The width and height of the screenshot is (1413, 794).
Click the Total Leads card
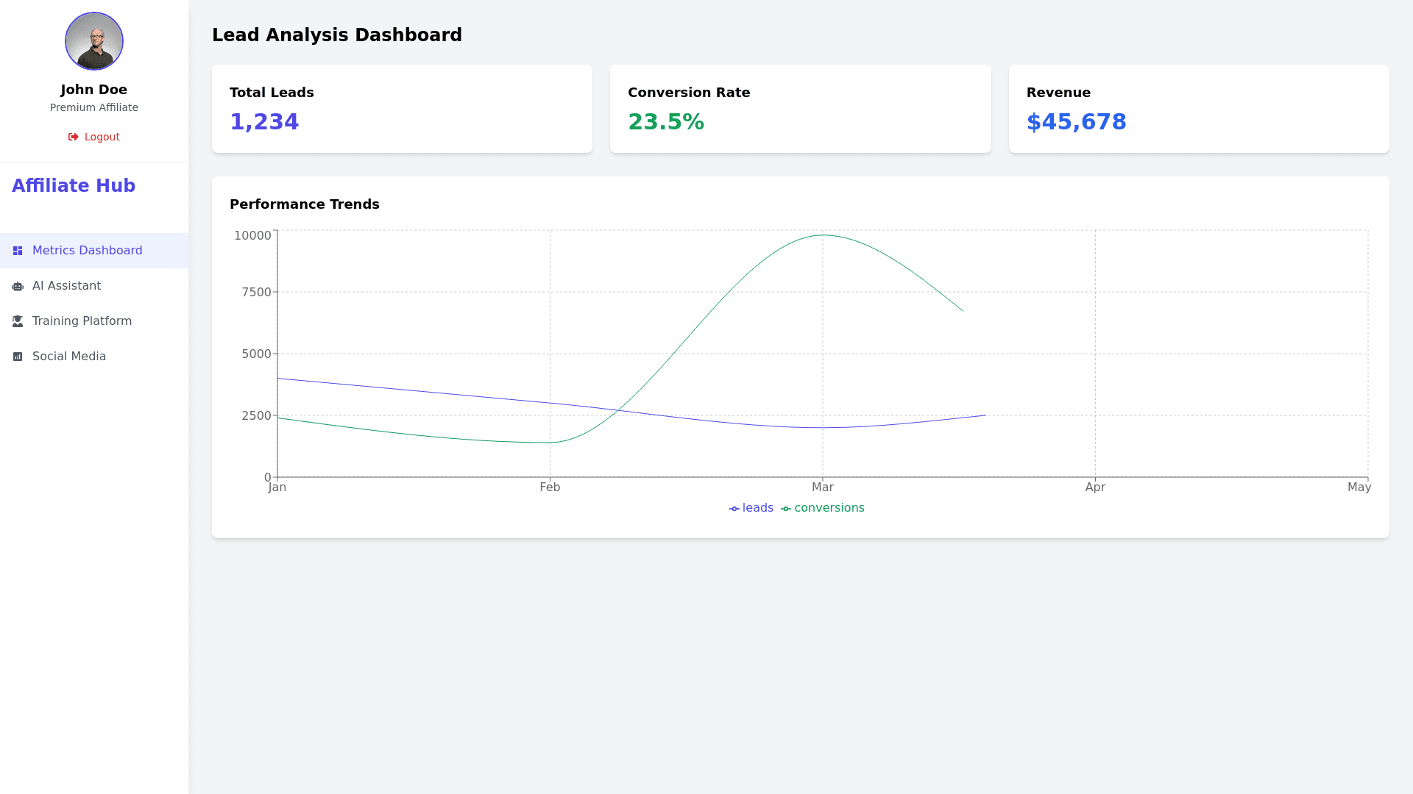(402, 109)
